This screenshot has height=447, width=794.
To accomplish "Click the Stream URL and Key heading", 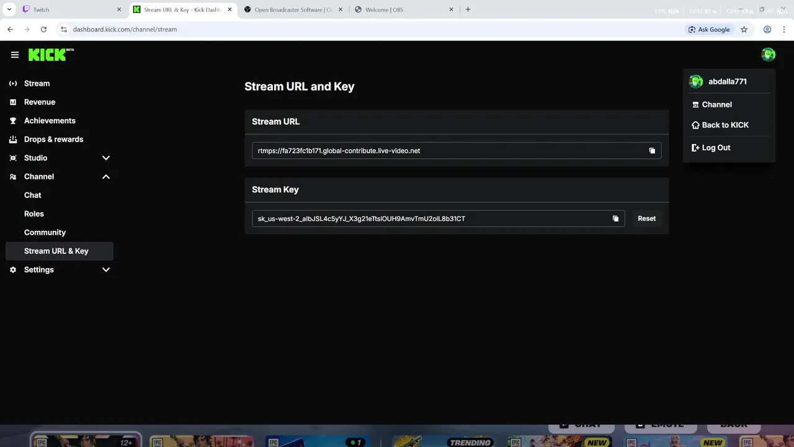I will [299, 86].
